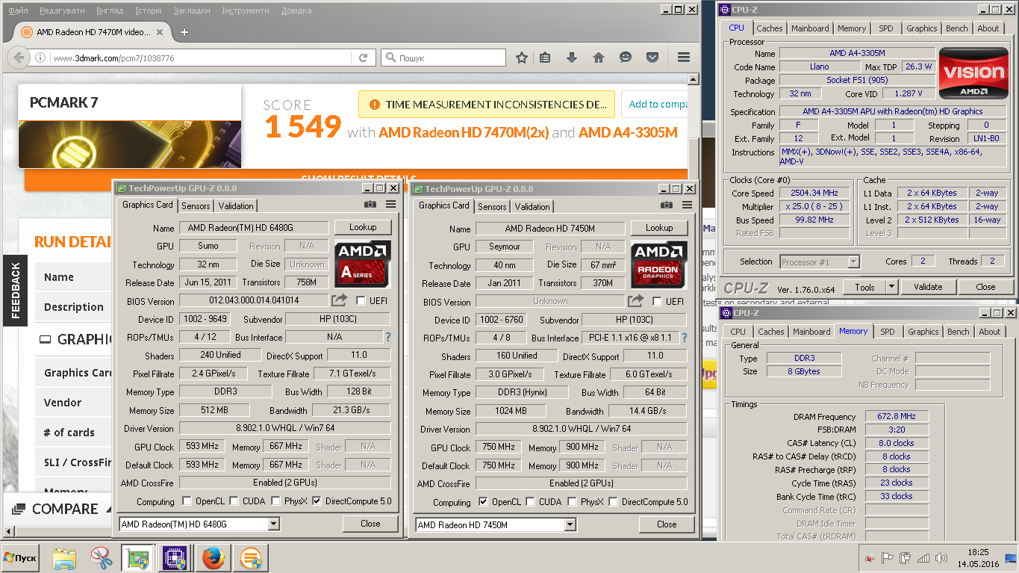
Task: Open hamburger menu in HD 7450M GPU-Z window
Action: coord(687,205)
